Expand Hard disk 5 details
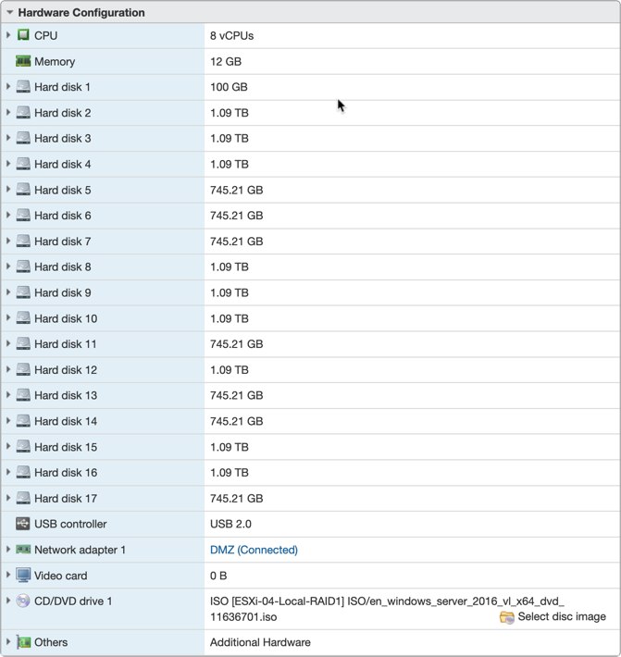Image resolution: width=621 pixels, height=657 pixels. pyautogui.click(x=8, y=190)
